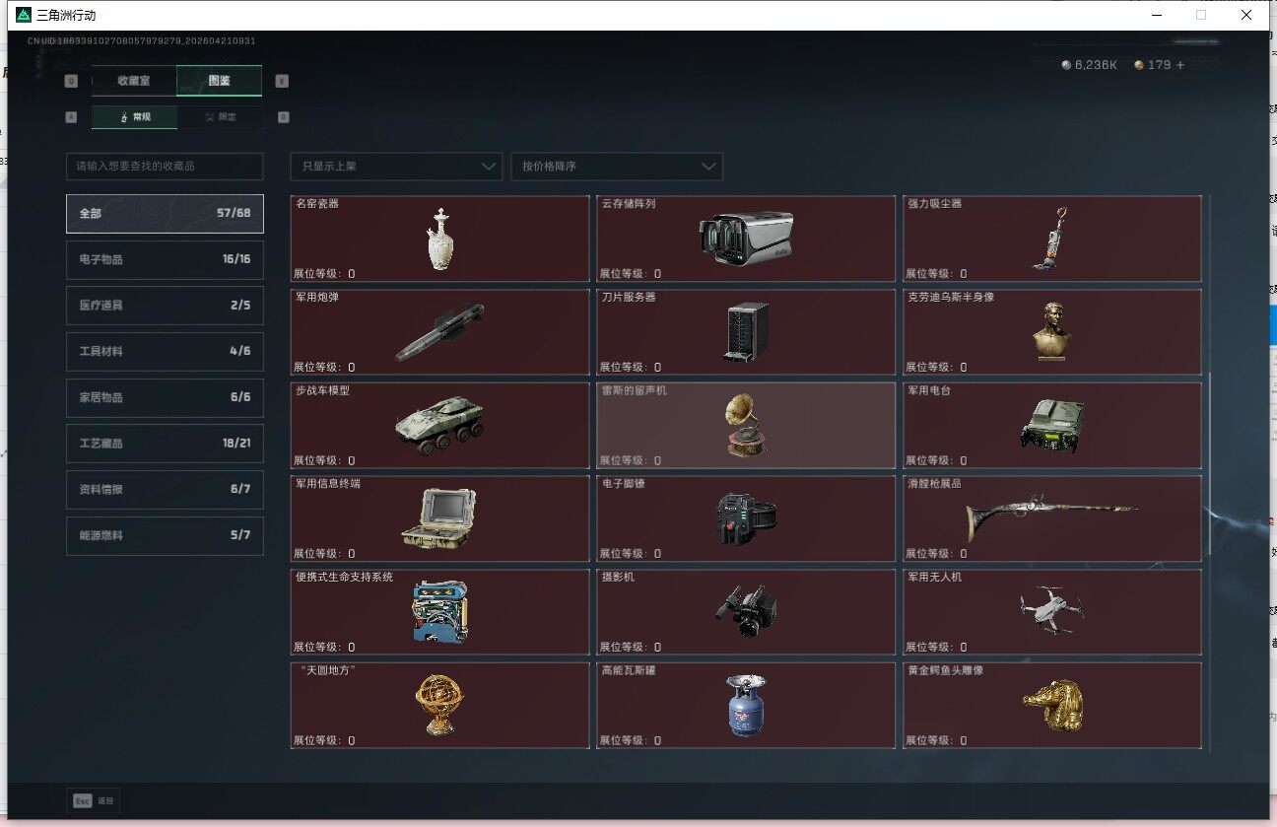
Task: Open the 步战车模型 armored vehicle item
Action: [x=439, y=425]
